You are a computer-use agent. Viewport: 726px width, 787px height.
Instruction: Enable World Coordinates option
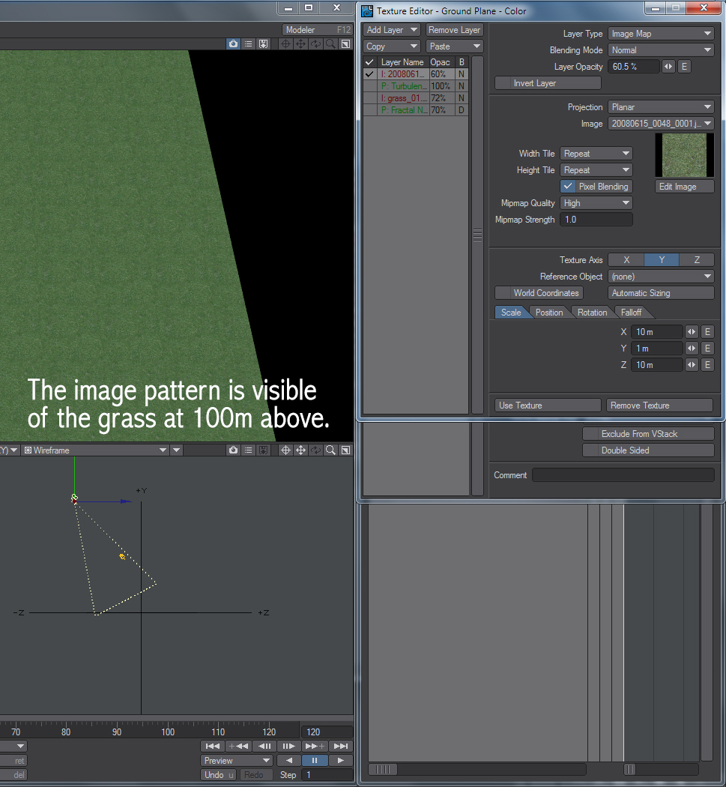tap(539, 293)
